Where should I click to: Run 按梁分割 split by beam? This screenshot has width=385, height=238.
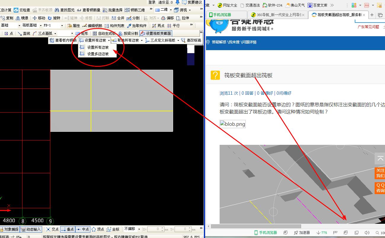coord(128,34)
